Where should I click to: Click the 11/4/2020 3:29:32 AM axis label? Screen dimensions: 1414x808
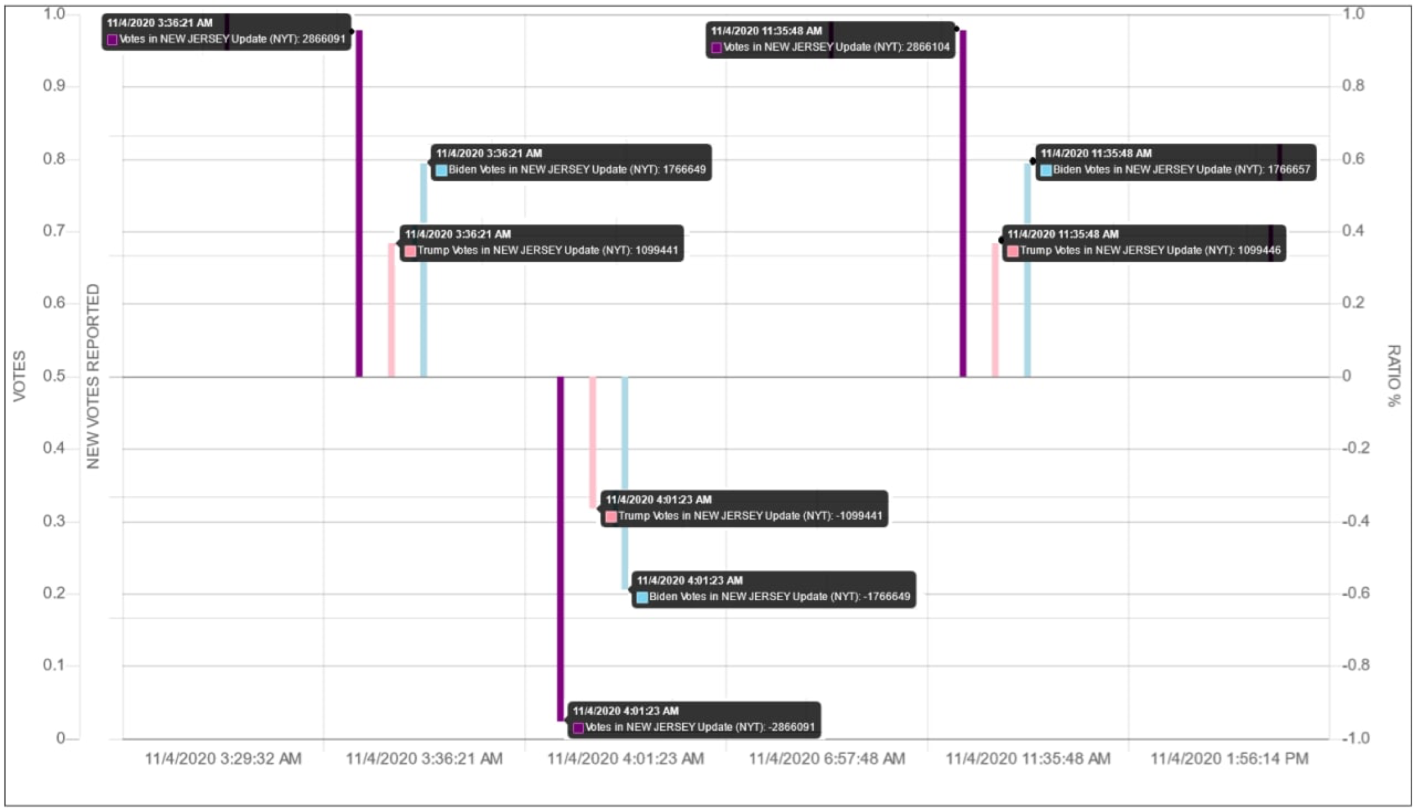click(223, 759)
